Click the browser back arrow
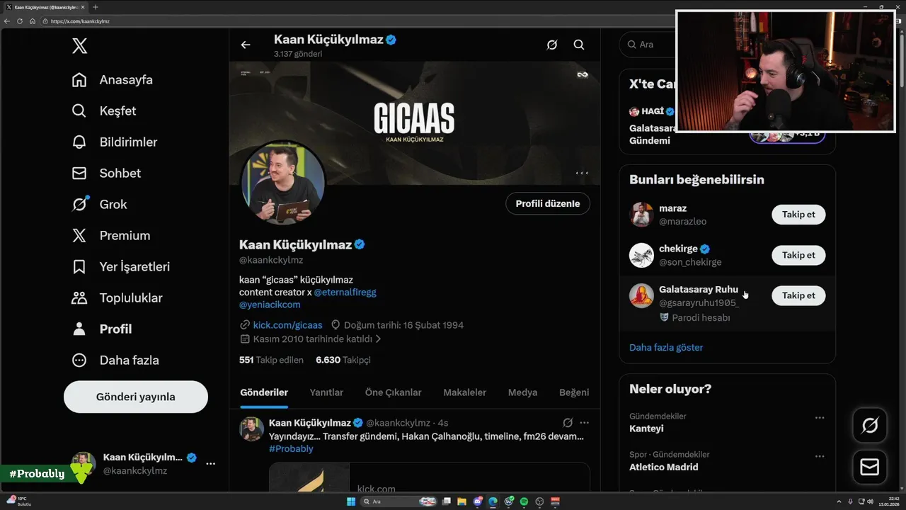This screenshot has height=510, width=906. click(7, 21)
